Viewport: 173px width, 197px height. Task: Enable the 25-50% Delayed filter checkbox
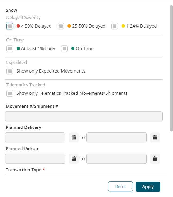[61, 26]
